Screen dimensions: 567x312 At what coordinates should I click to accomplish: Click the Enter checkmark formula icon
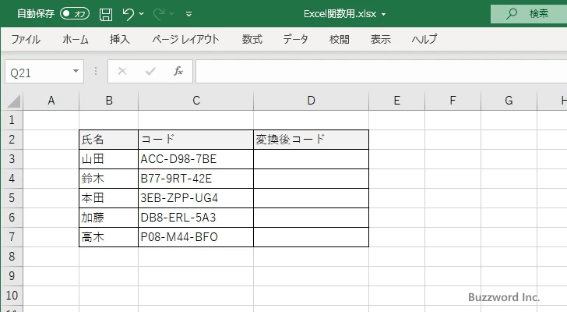[x=150, y=71]
